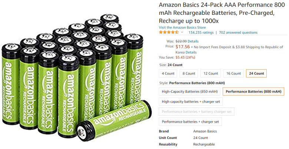Image resolution: width=289 pixels, height=149 pixels.
Task: Visit the Amazon Basics Store
Action: coord(182,27)
